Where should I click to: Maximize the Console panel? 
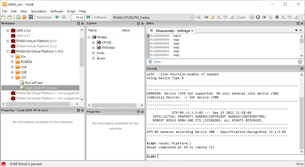tap(302, 69)
